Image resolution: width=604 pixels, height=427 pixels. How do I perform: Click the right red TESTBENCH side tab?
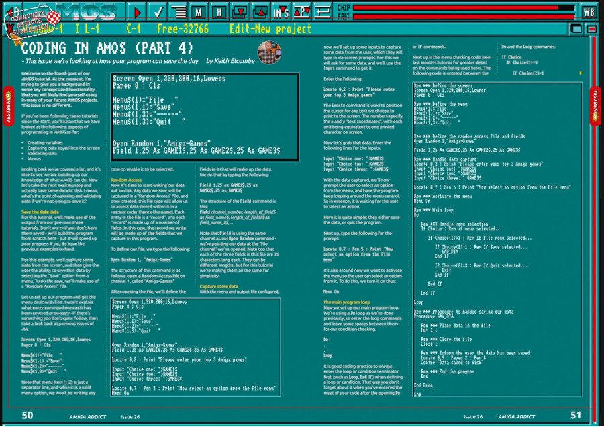[x=595, y=106]
